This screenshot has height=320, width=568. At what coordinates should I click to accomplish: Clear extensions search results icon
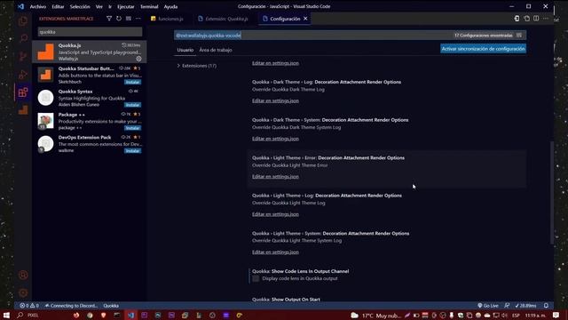(129, 19)
